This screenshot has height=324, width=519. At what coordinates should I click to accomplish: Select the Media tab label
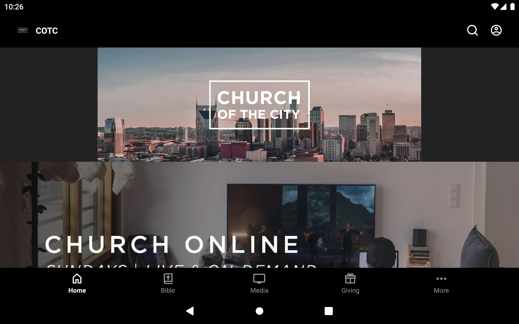click(x=259, y=291)
